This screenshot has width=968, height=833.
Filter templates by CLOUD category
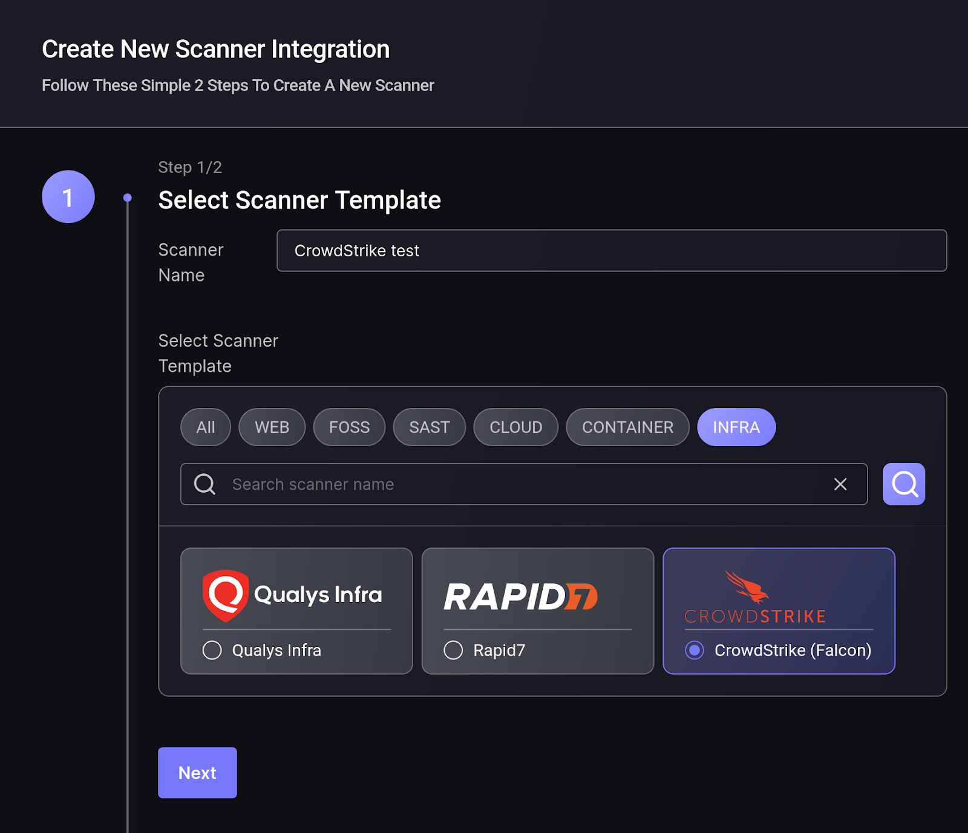(516, 427)
